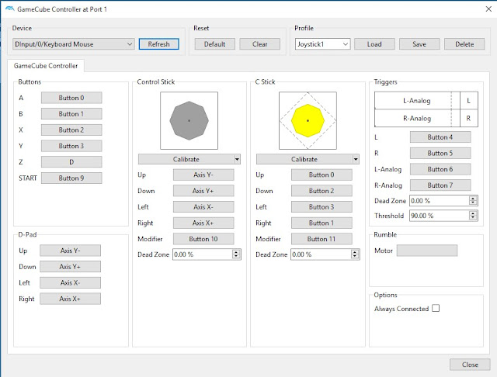Load the selected profile
The width and height of the screenshot is (497, 377).
(x=374, y=44)
